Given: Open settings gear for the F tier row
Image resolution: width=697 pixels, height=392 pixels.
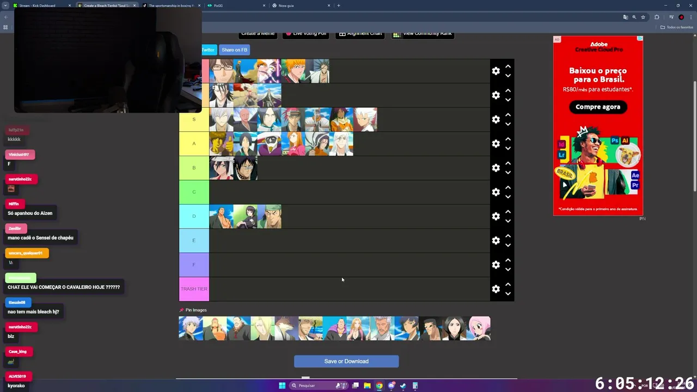Looking at the screenshot, I should point(496,265).
